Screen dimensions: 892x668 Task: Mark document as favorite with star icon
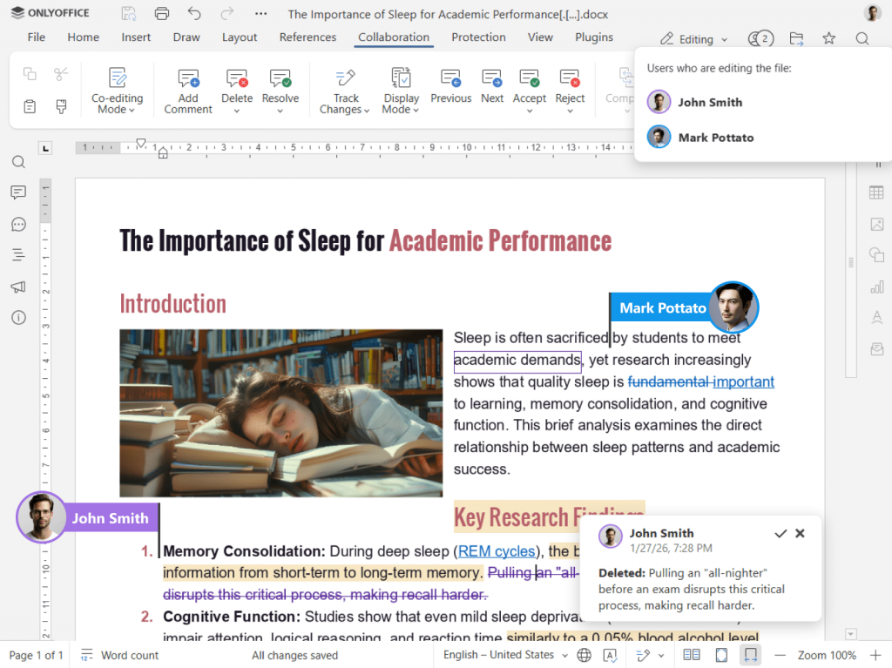(x=828, y=38)
